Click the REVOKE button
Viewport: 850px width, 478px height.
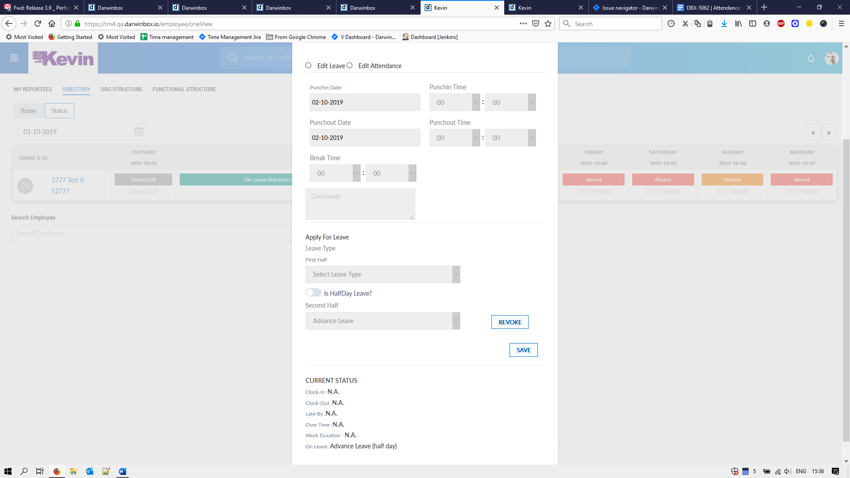pyautogui.click(x=510, y=322)
